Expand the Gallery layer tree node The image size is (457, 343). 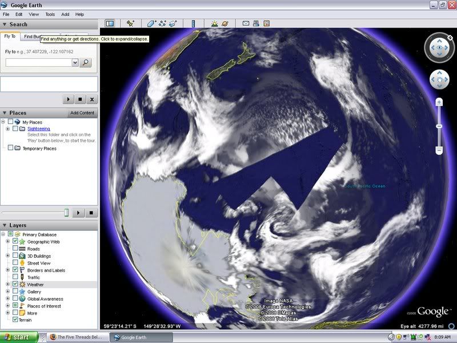(7, 292)
